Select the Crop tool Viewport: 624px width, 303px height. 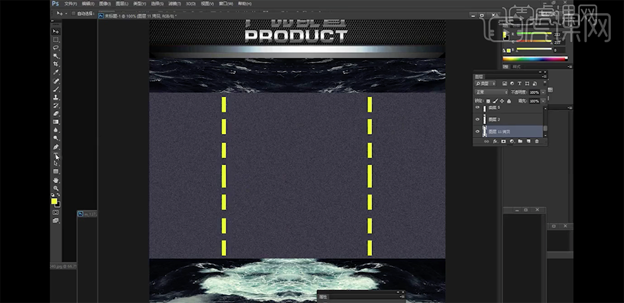[56, 64]
